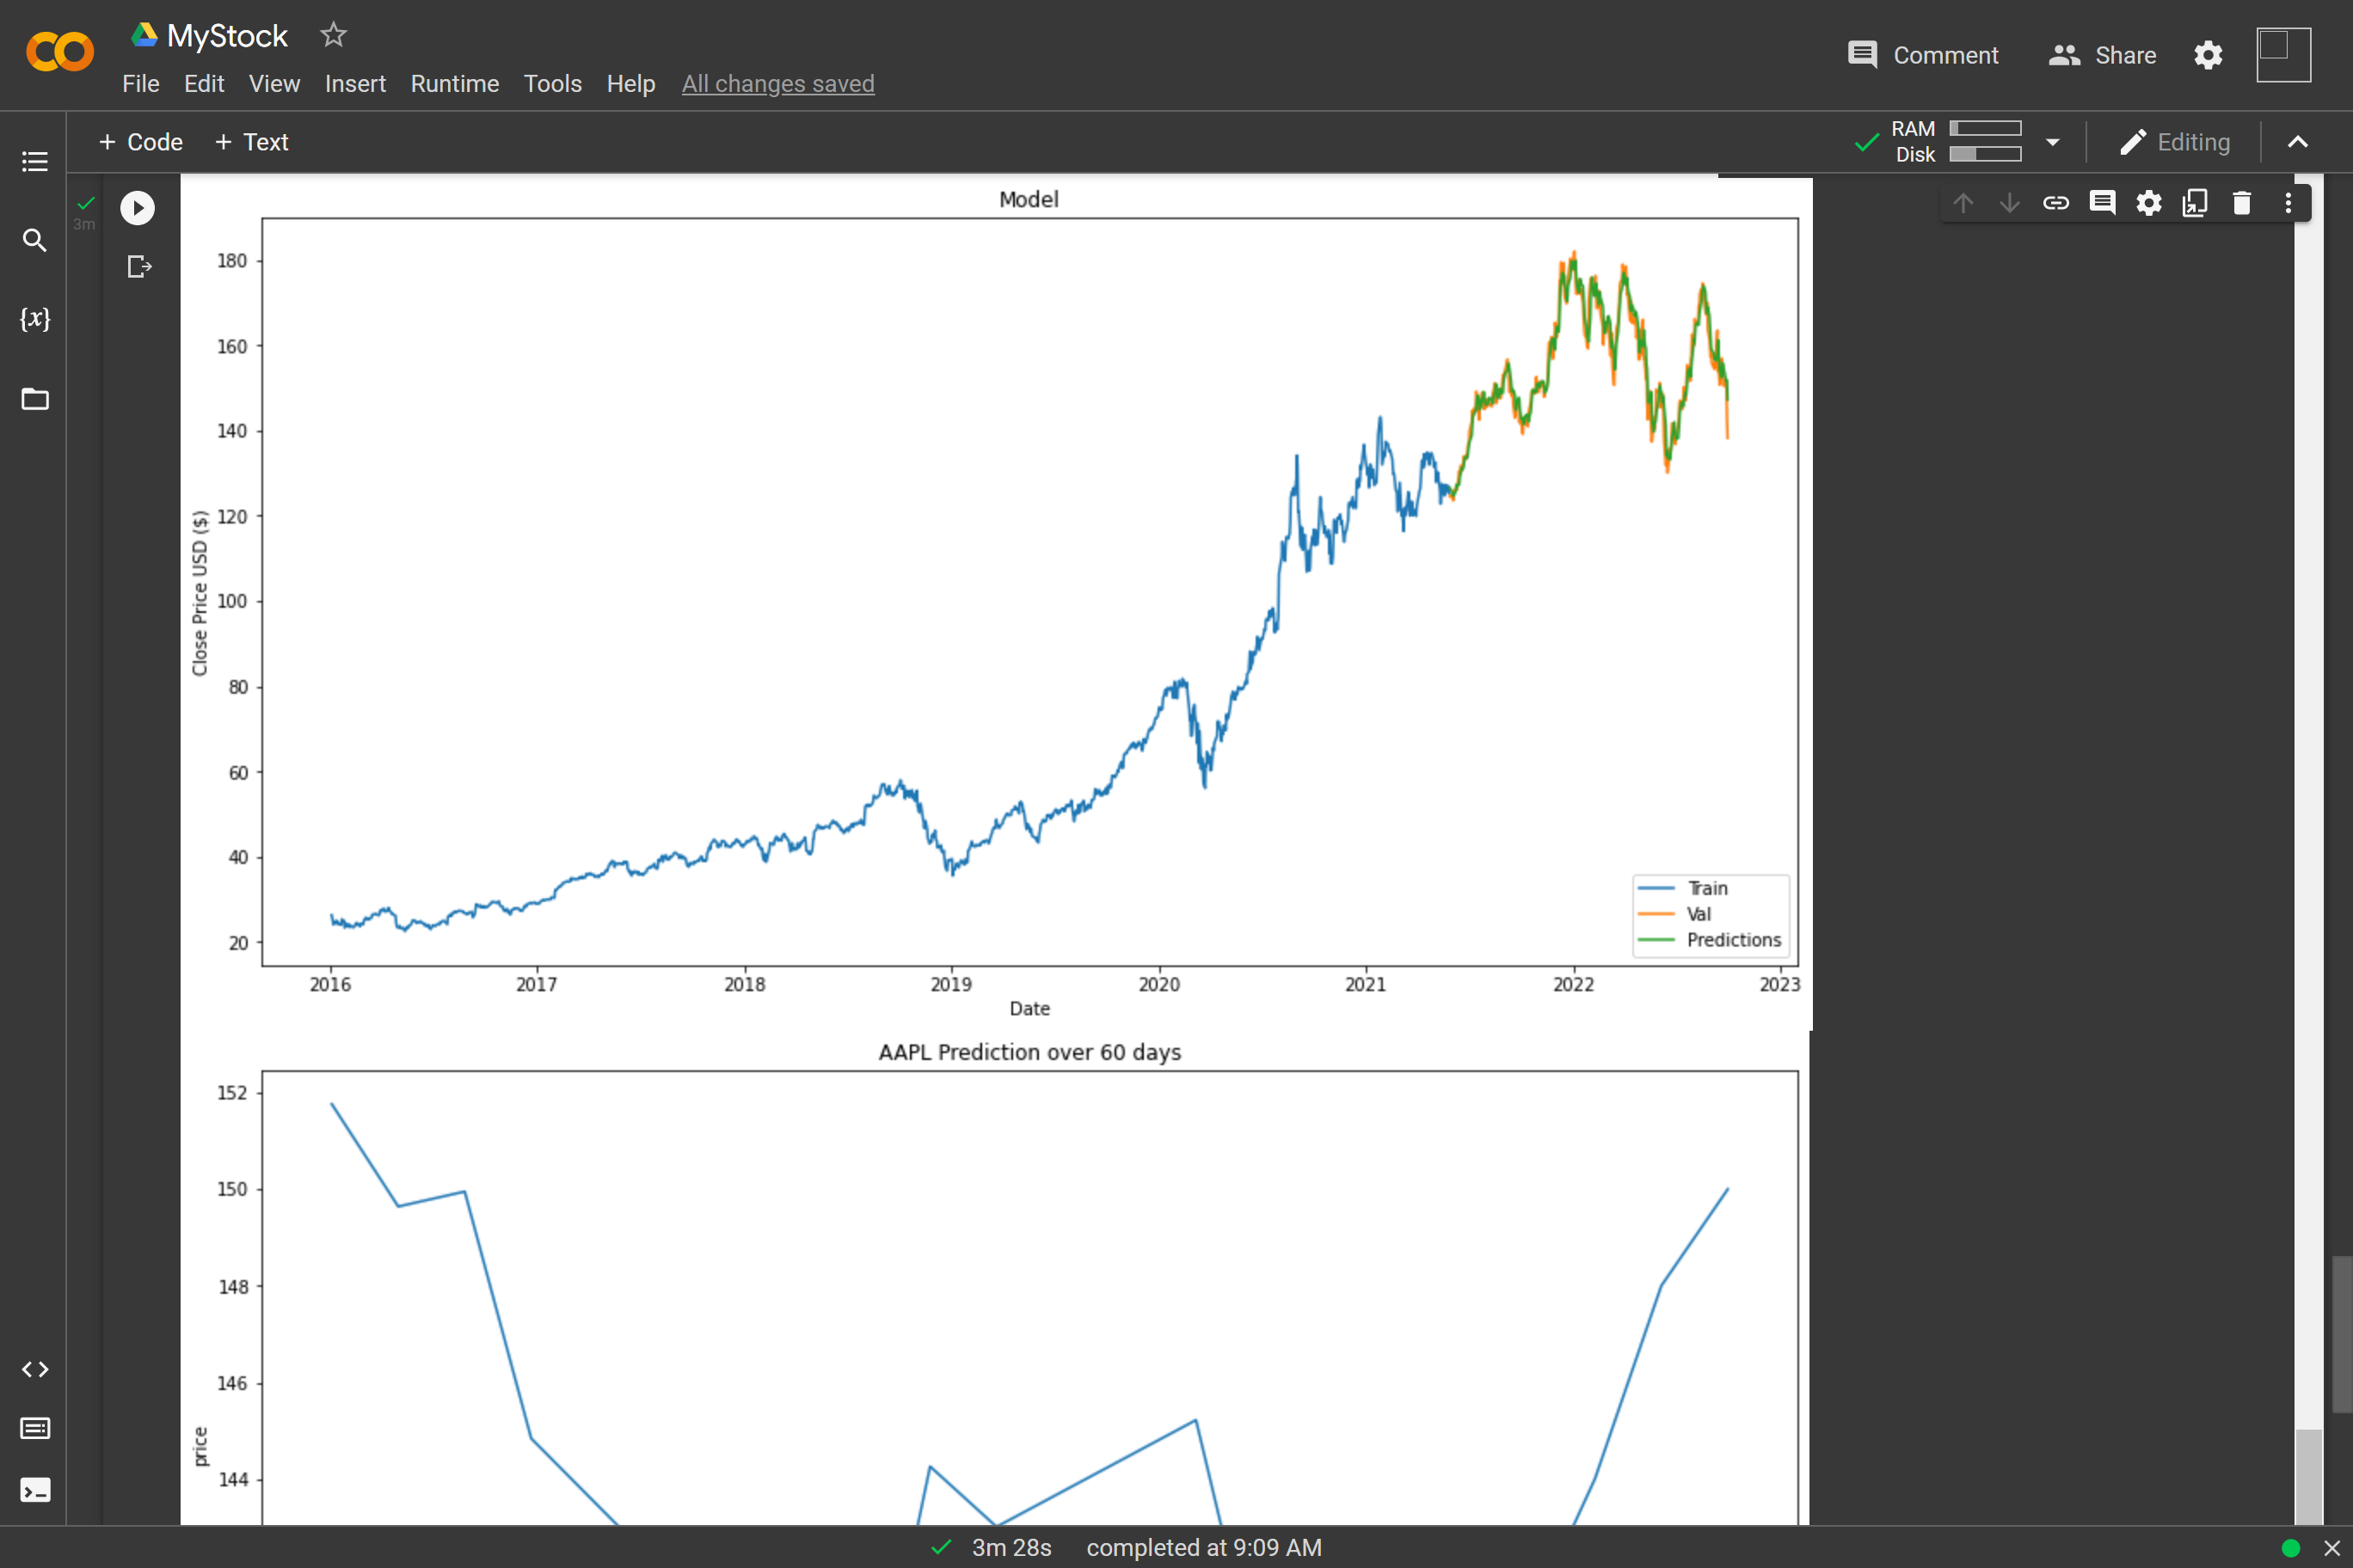Viewport: 2353px width, 1568px height.
Task: Open the Runtime menu
Action: pyautogui.click(x=454, y=84)
